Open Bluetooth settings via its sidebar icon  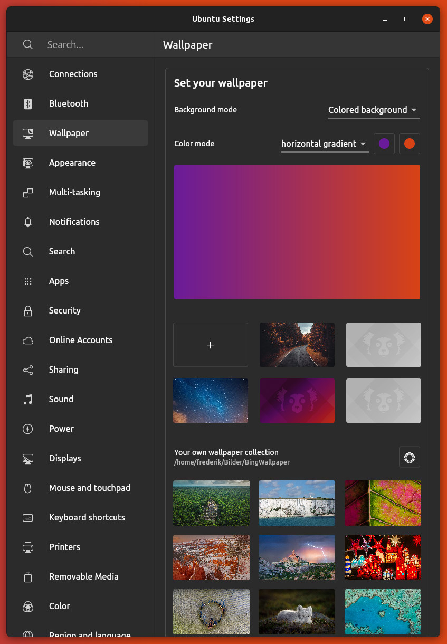28,103
